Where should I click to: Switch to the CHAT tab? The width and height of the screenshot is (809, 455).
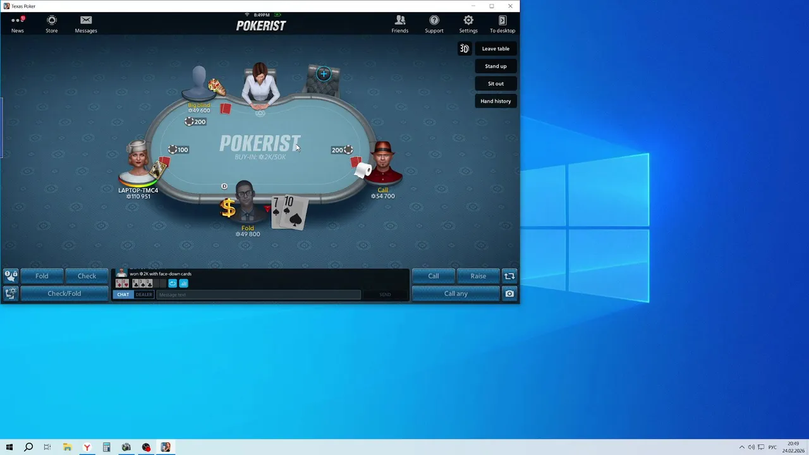[x=123, y=294]
